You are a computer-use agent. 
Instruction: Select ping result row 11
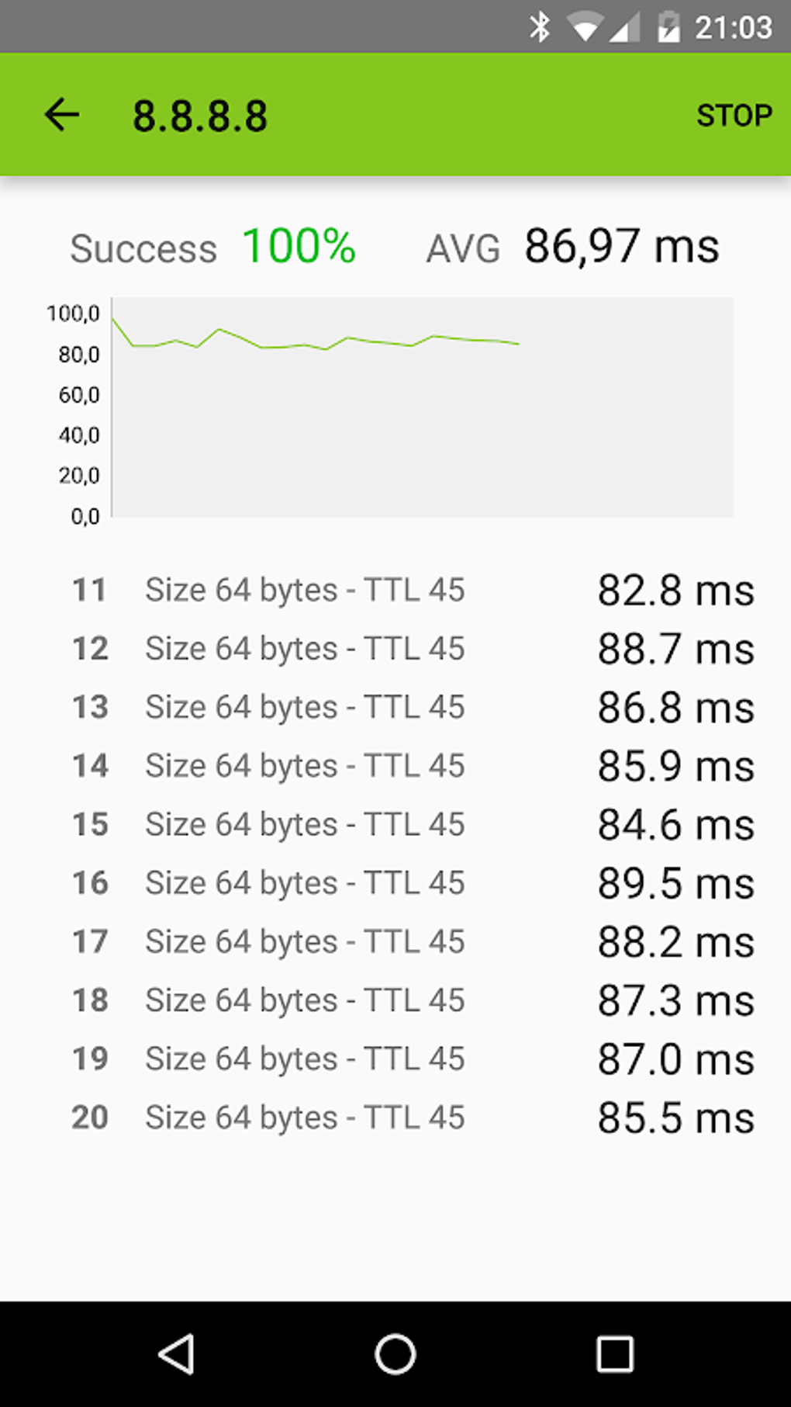tap(413, 590)
